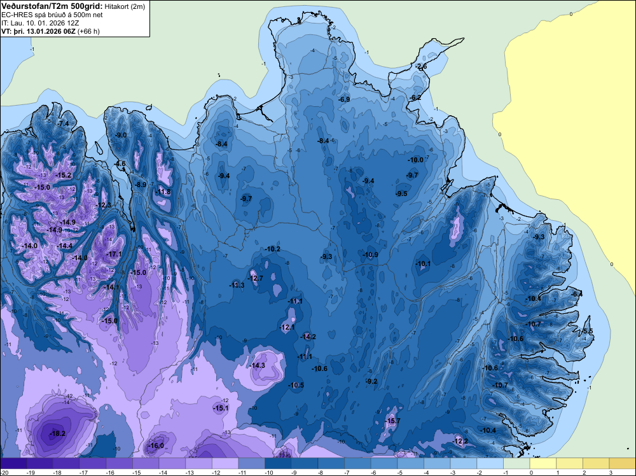Click the -6.2 temperature value
Viewport: 636px width, 476px height.
point(415,97)
